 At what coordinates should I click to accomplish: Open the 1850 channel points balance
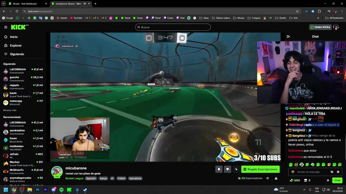pyautogui.click(x=295, y=180)
